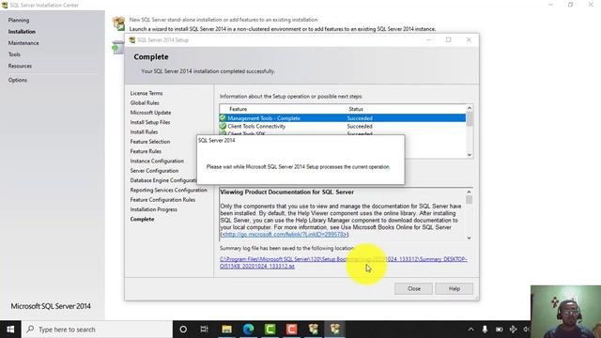Click the new stand-alone installation box icon
The width and height of the screenshot is (601, 338).
point(119,23)
